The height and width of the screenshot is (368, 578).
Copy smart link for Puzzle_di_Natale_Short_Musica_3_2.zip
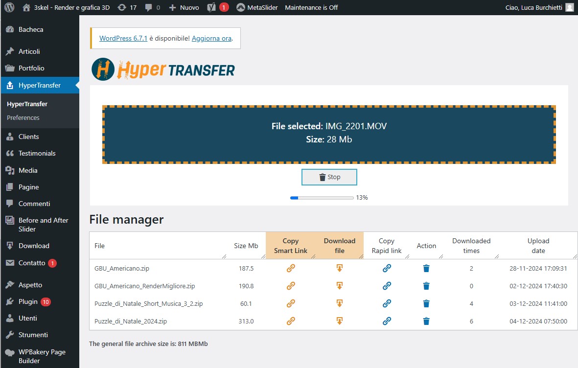[291, 303]
